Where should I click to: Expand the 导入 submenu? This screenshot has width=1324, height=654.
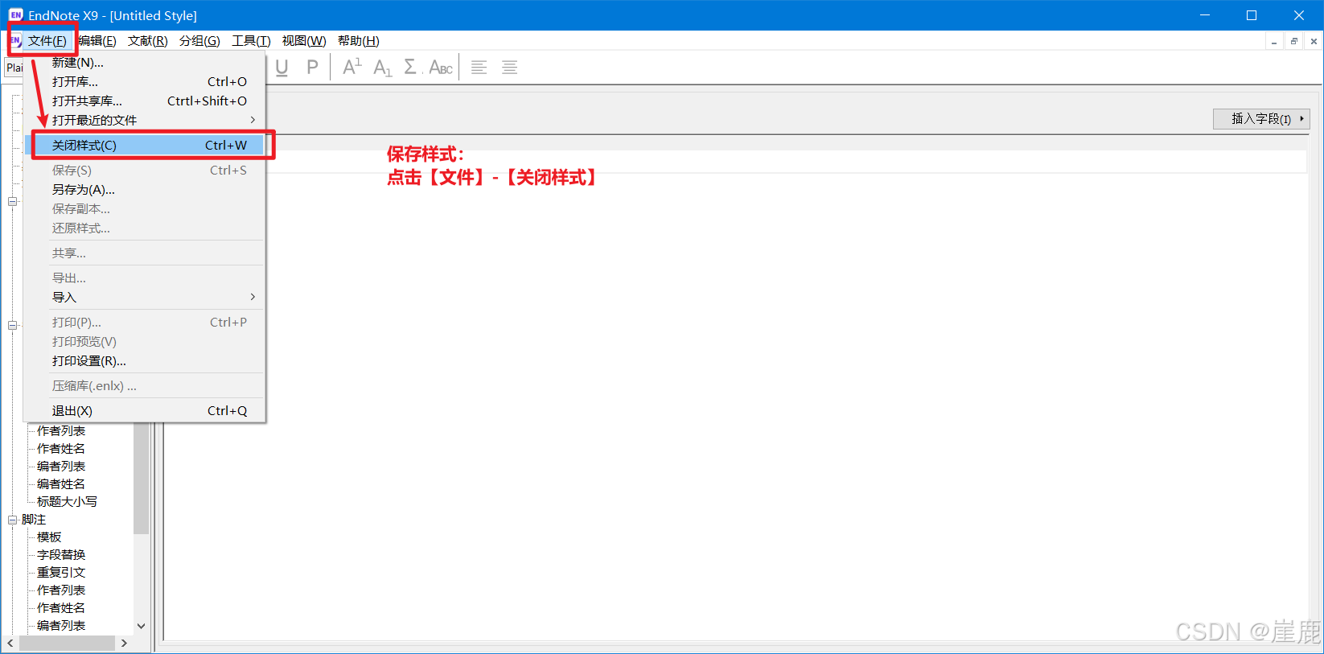pos(145,298)
